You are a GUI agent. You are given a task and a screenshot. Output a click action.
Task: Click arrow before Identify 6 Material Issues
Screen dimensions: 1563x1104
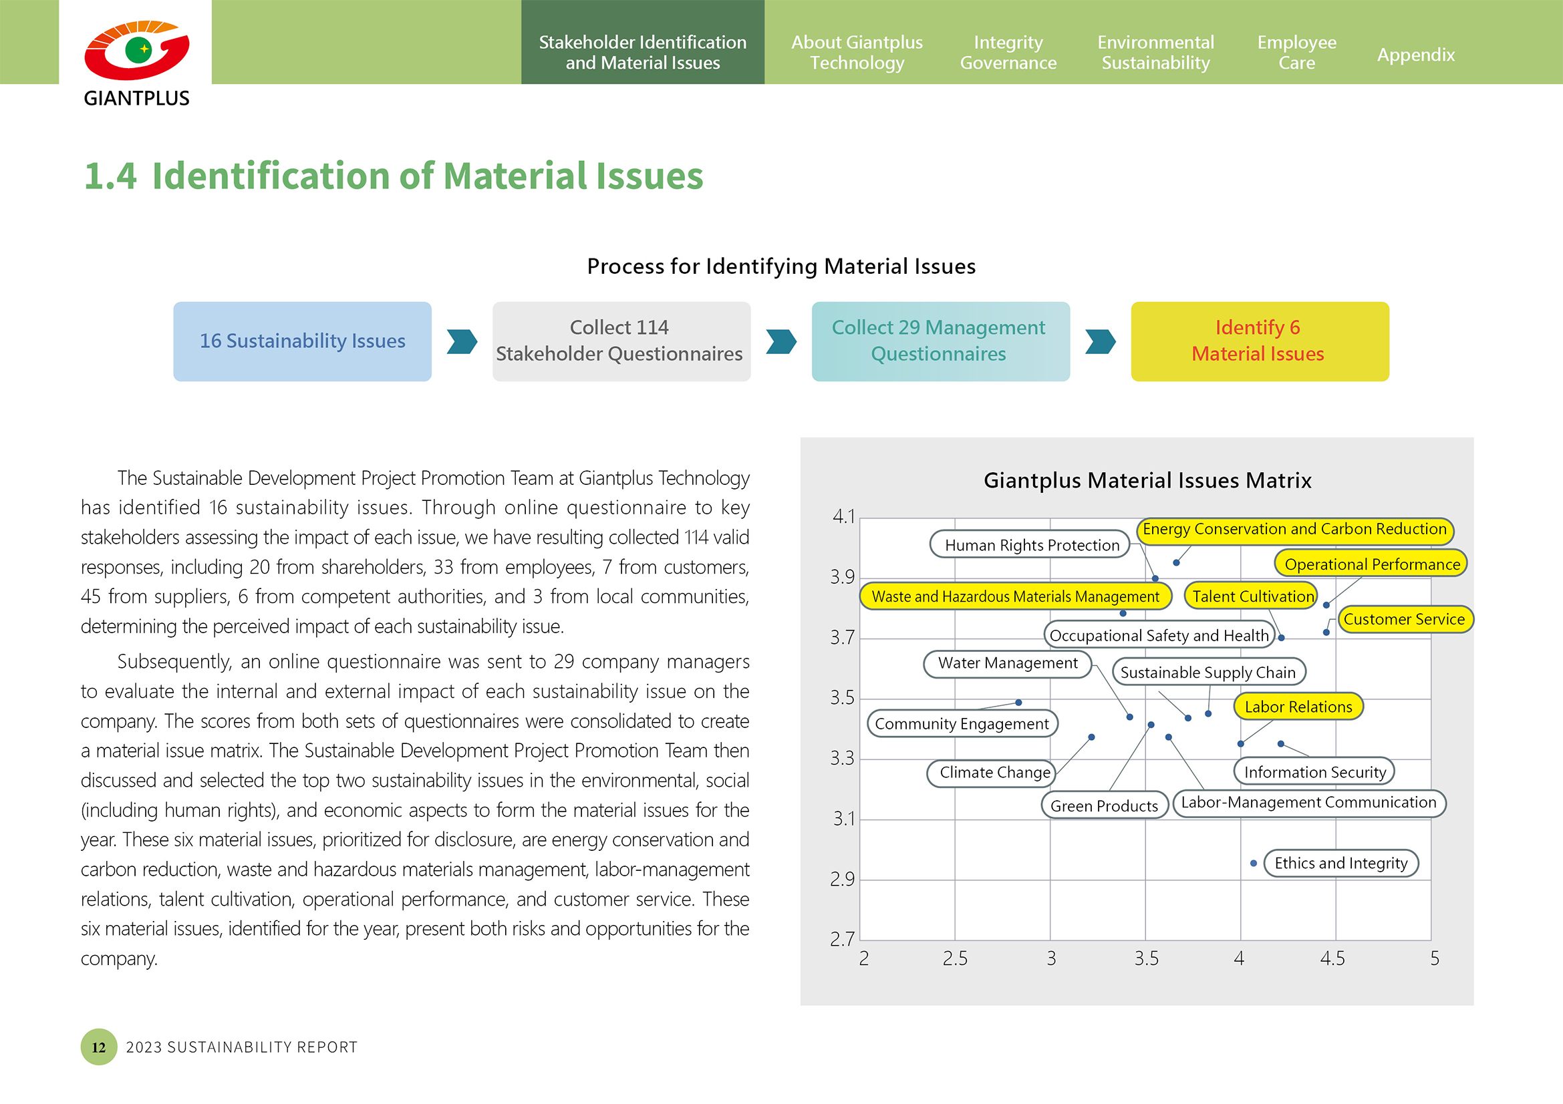1101,341
